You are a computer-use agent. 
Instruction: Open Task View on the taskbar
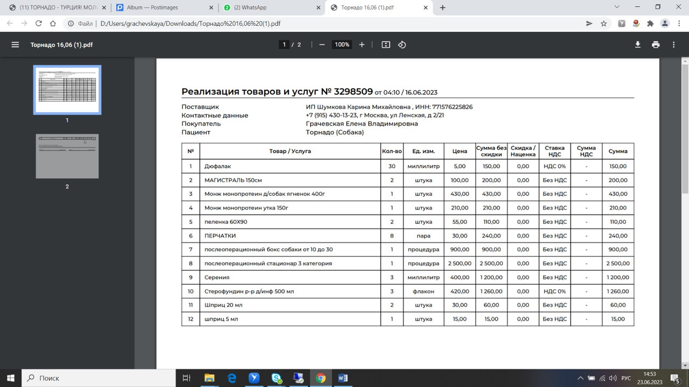click(187, 378)
